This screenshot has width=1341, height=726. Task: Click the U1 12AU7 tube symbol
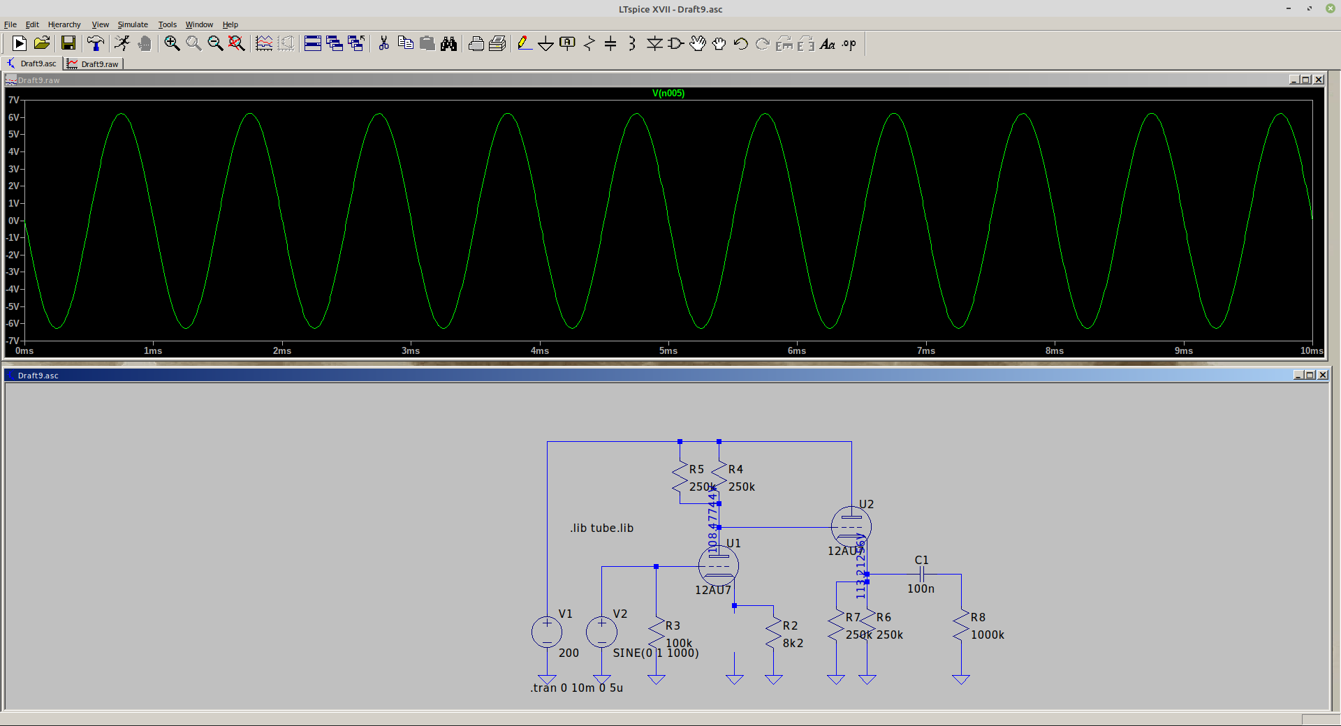[x=719, y=565]
